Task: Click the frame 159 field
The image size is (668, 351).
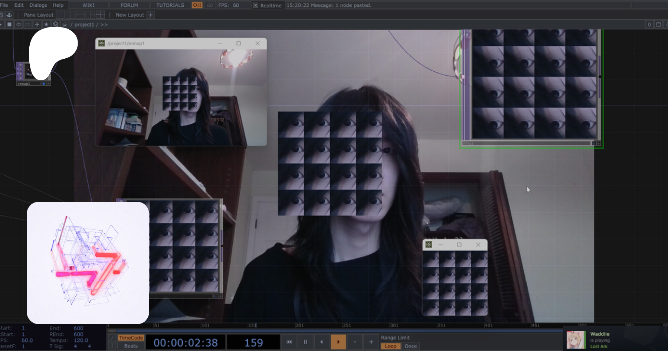Action: coord(253,342)
